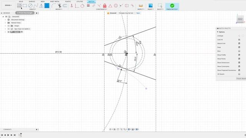Image resolution: width=246 pixels, height=138 pixels.
Task: Toggle Show Constraints checkbox
Action: [x=239, y=66]
